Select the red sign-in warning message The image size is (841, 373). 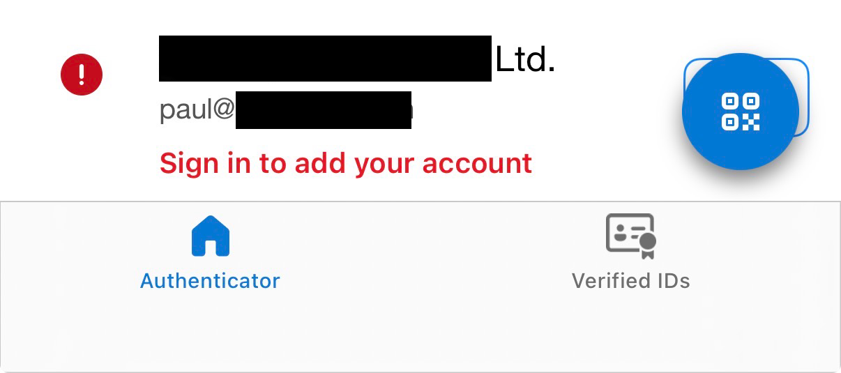click(346, 163)
